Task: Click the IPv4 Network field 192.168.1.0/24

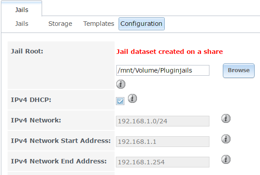Action: (x=162, y=121)
